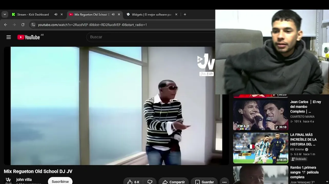Switch to the Stream - Kick Dashboard tab
Image resolution: width=329 pixels, height=184 pixels.
33,15
